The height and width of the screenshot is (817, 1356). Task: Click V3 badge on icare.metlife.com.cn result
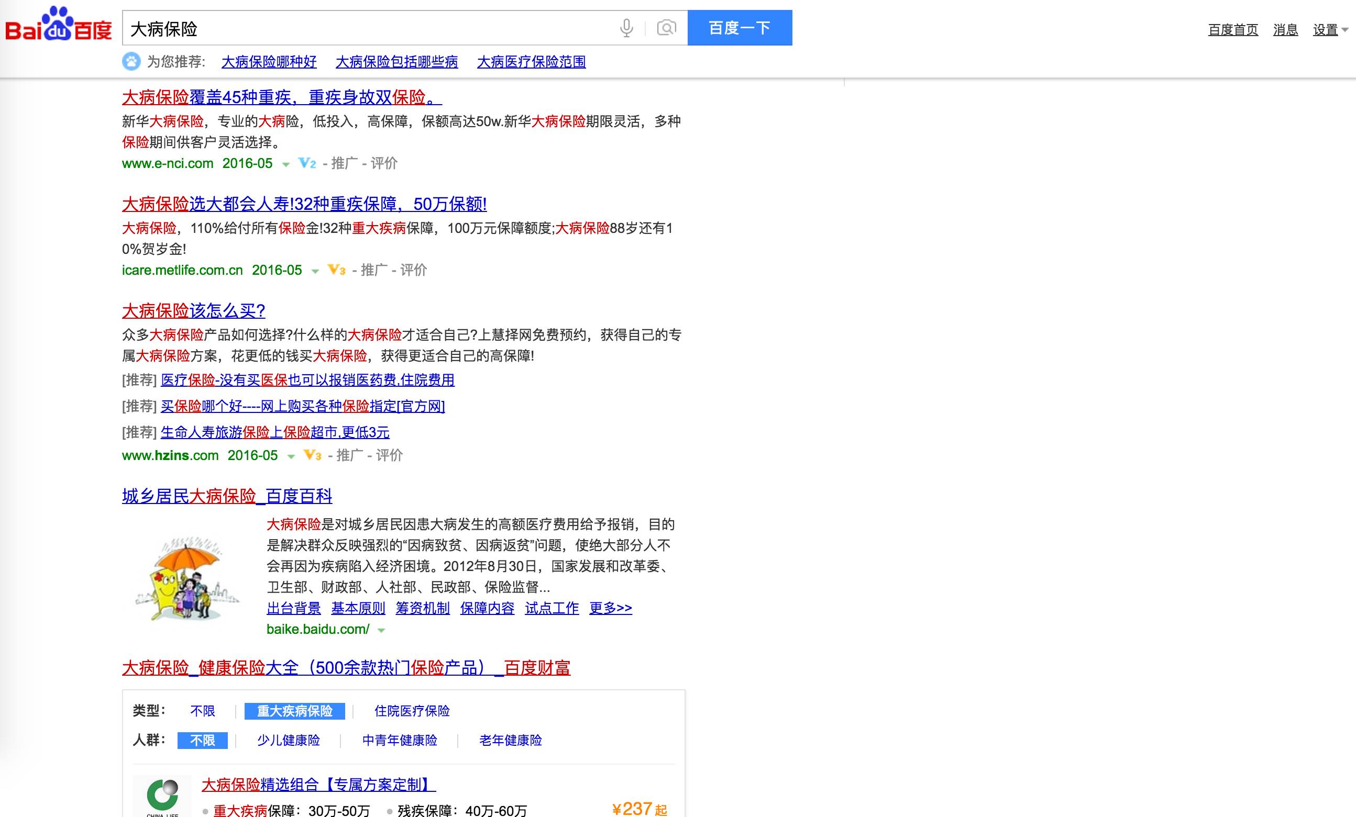(x=337, y=270)
